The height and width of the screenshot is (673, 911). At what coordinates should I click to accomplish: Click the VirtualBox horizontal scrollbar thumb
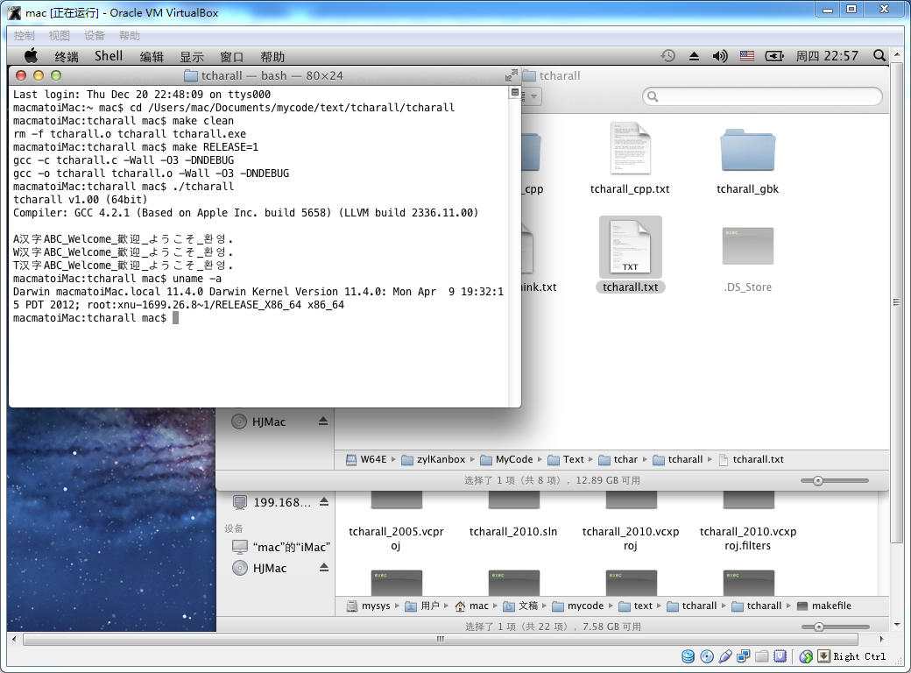click(x=441, y=639)
